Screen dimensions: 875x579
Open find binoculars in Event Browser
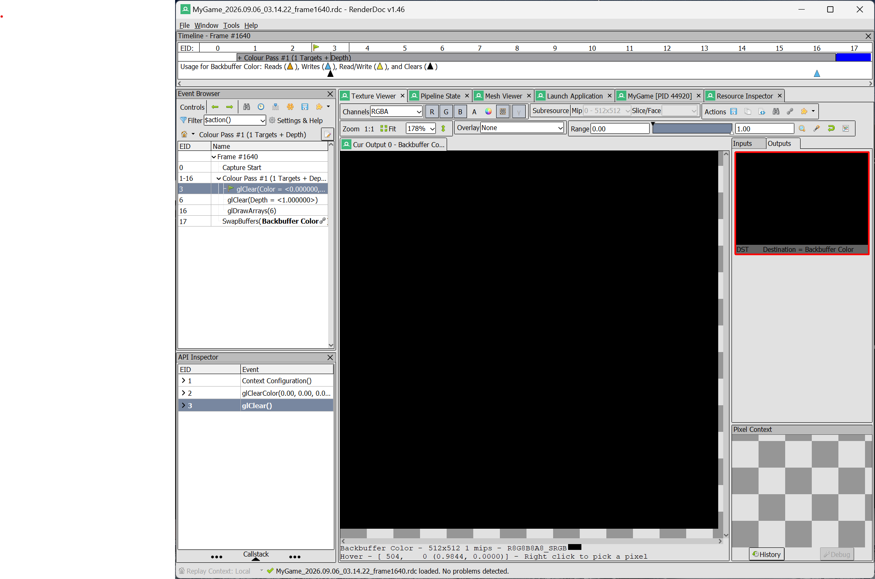click(247, 107)
